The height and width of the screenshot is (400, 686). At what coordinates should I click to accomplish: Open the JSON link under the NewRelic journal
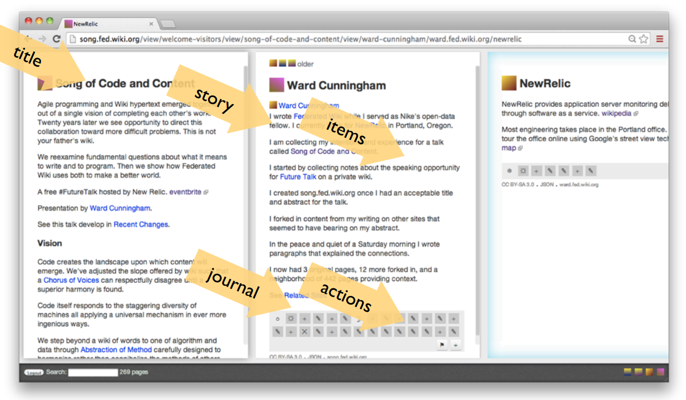point(546,185)
